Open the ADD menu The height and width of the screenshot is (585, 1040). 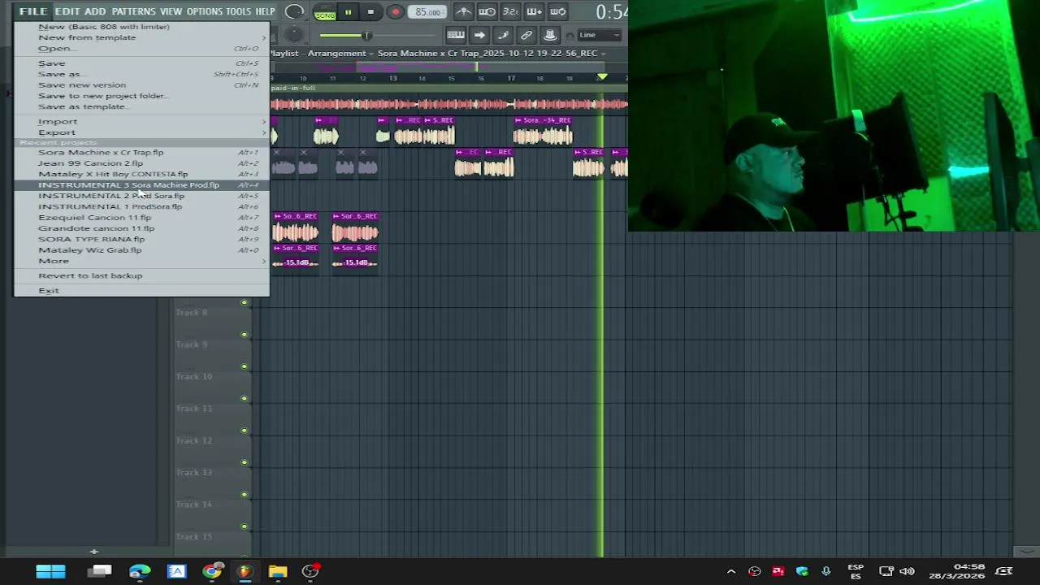[x=95, y=11]
